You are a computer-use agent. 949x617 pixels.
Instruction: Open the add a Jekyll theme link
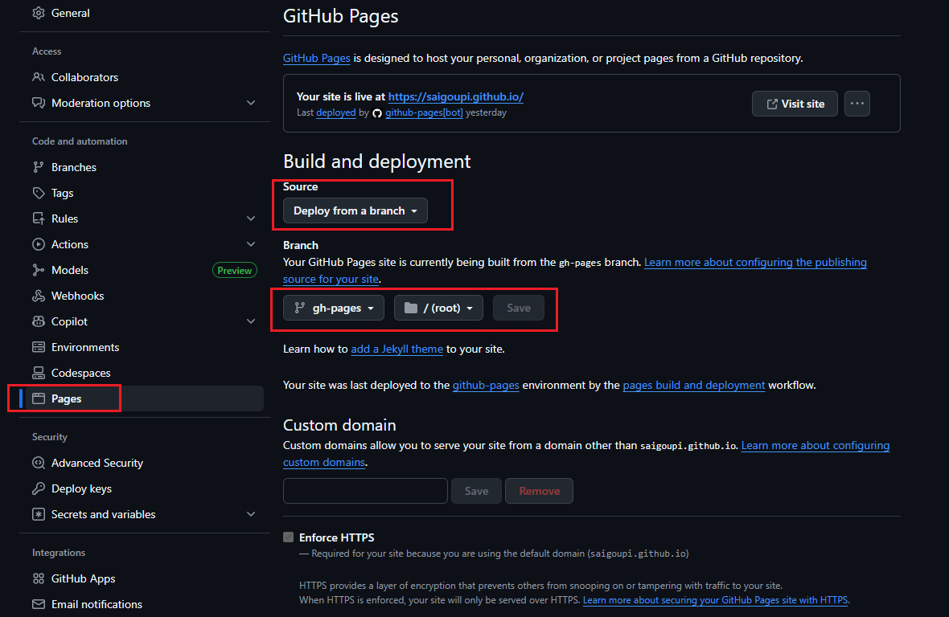(x=396, y=349)
